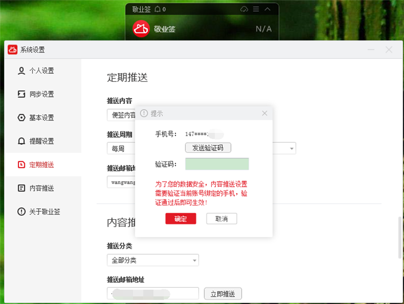
Task: Click the hexagon icon beside 基本设置
Action: pyautogui.click(x=21, y=118)
